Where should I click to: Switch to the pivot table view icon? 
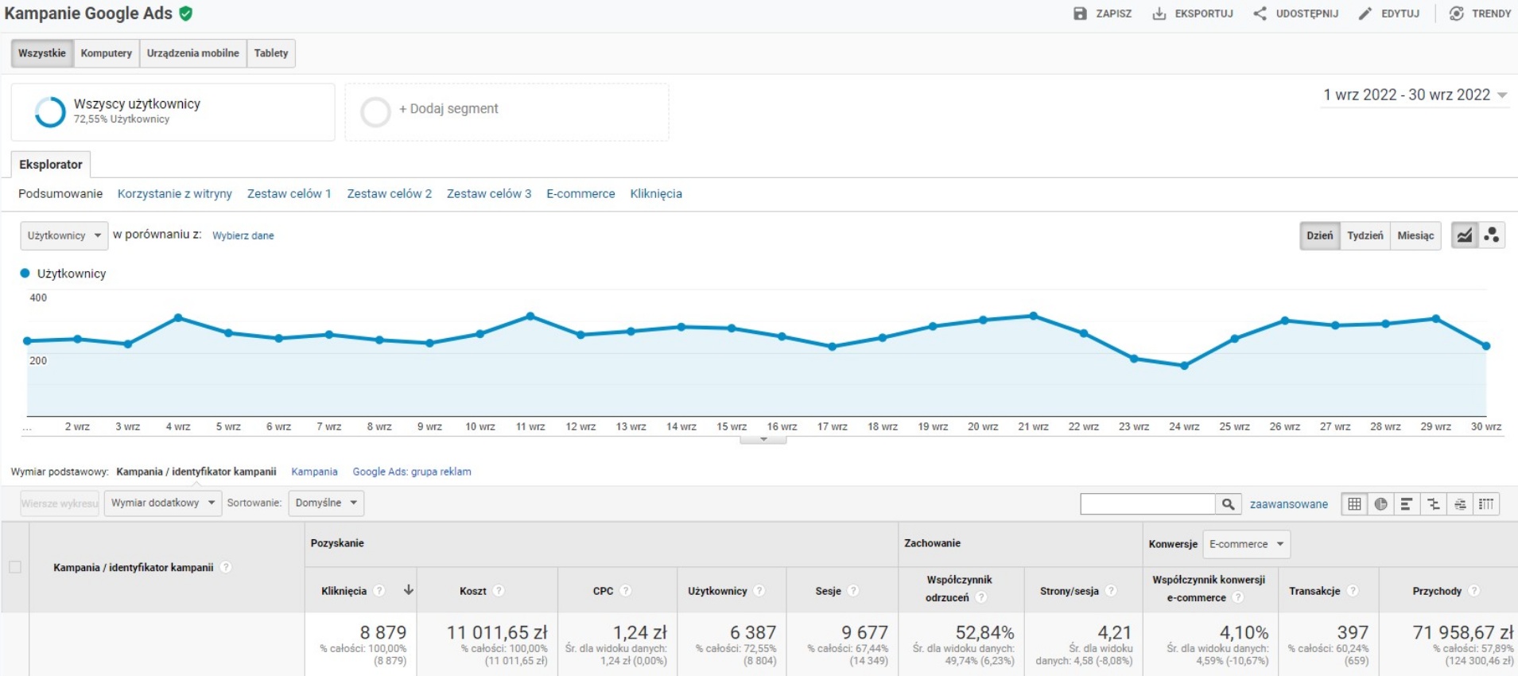point(1486,504)
